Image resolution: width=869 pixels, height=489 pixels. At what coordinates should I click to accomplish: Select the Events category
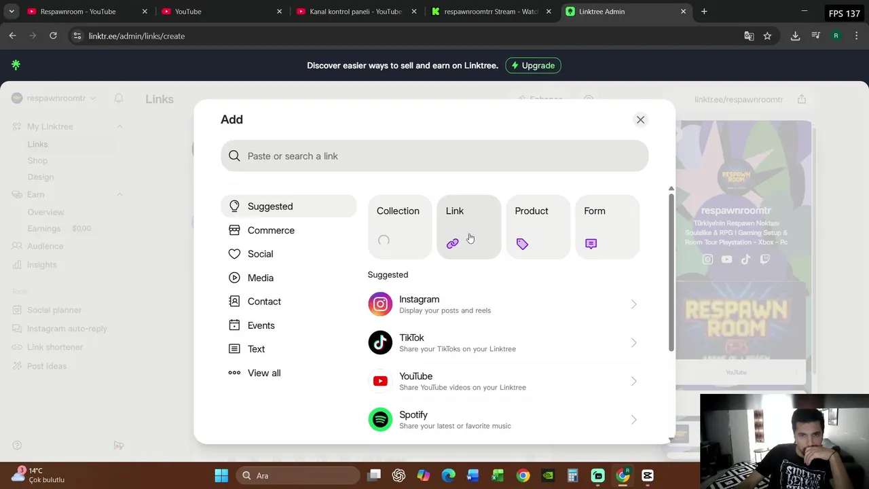pyautogui.click(x=289, y=325)
